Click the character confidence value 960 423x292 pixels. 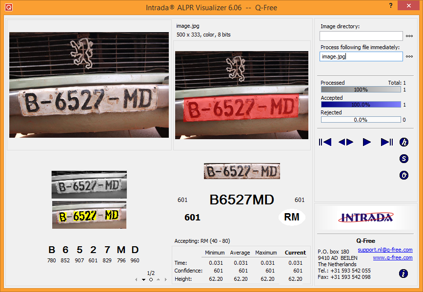click(135, 260)
